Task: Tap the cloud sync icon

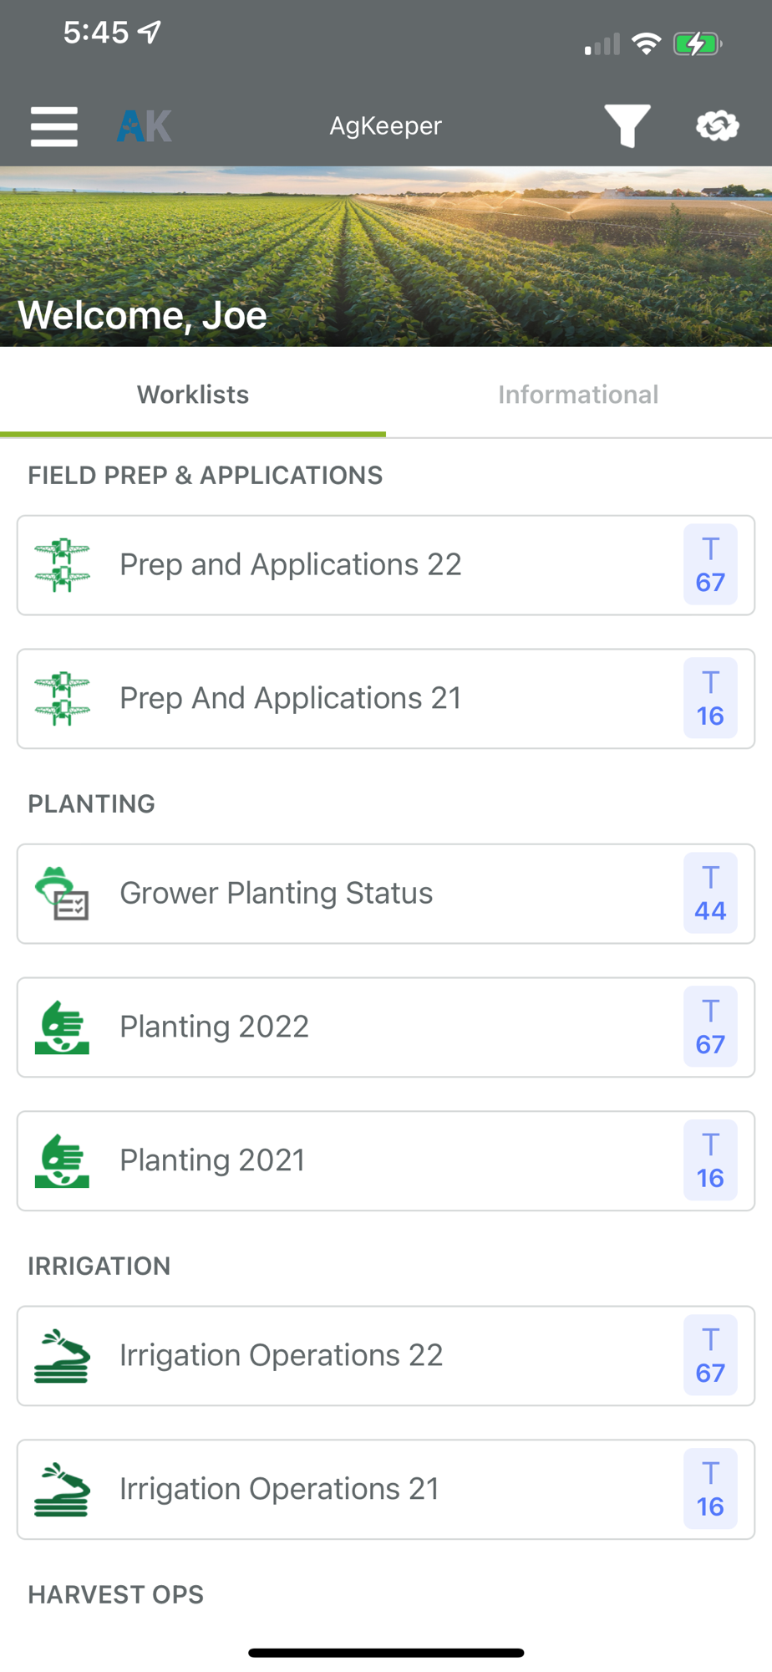Action: pos(717,126)
